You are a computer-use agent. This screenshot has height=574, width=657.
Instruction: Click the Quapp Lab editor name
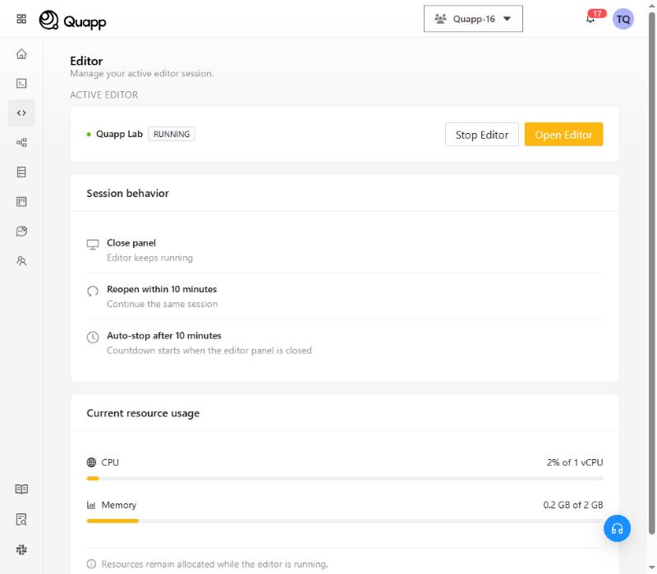tap(119, 134)
